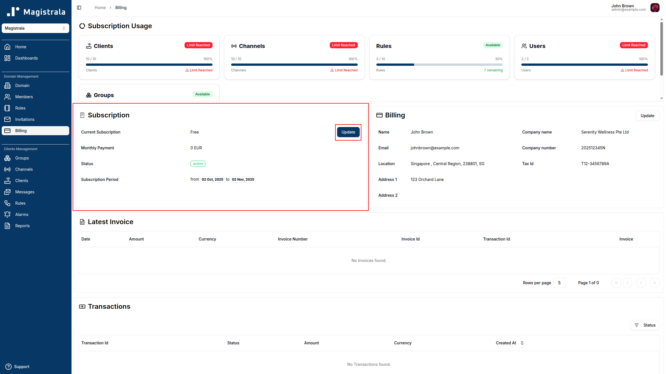Image resolution: width=666 pixels, height=374 pixels.
Task: Click the Rules usage progress bar
Action: 439,64
